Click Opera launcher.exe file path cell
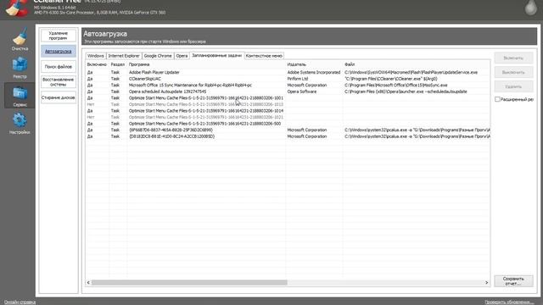 (406, 91)
